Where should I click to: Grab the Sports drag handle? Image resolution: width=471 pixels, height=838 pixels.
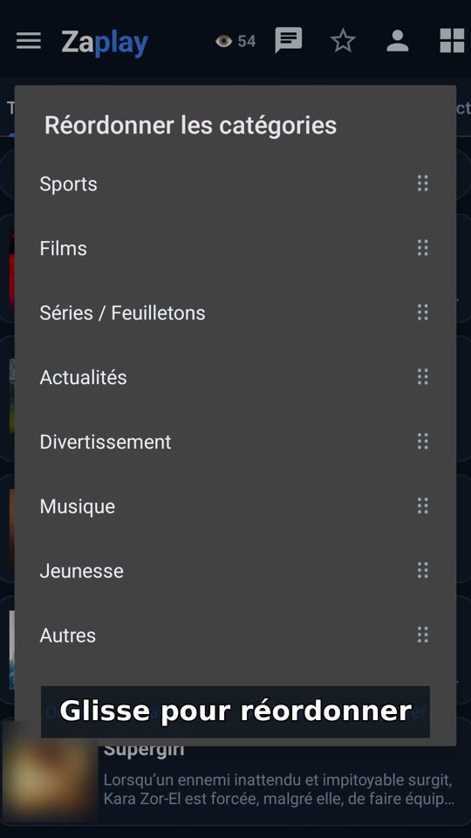click(x=422, y=183)
